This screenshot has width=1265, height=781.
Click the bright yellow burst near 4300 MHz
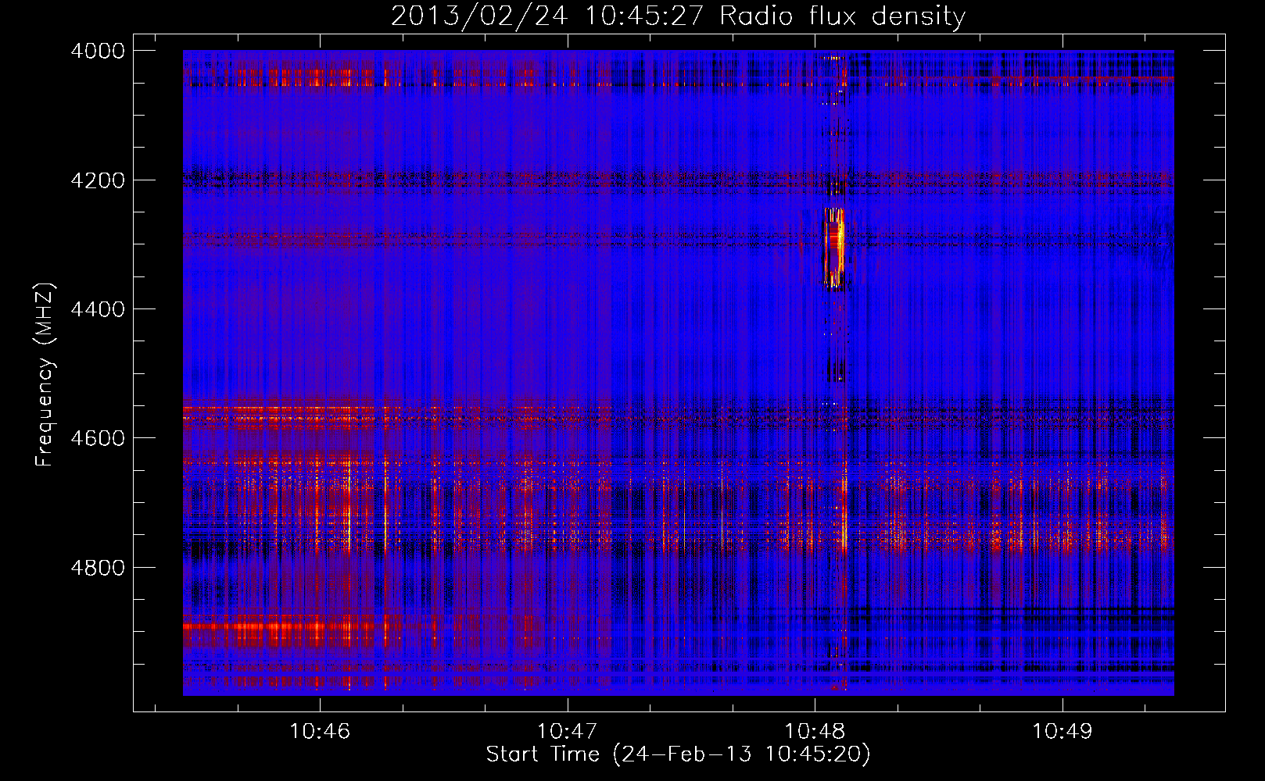click(x=835, y=247)
